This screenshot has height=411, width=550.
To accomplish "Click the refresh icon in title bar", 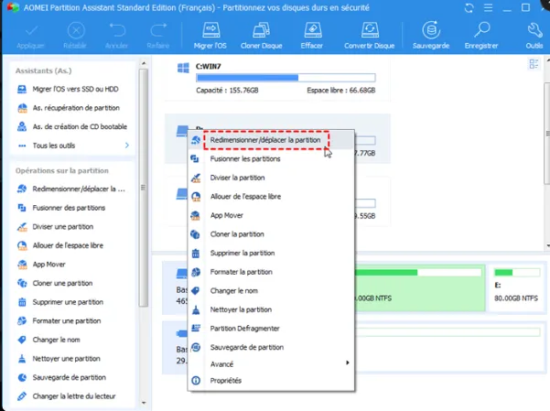I will [469, 7].
